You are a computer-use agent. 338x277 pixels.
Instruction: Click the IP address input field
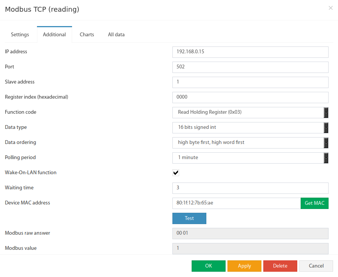(250, 52)
